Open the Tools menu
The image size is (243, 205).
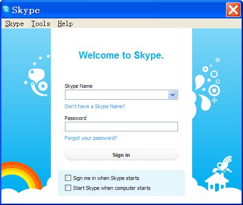tap(41, 24)
